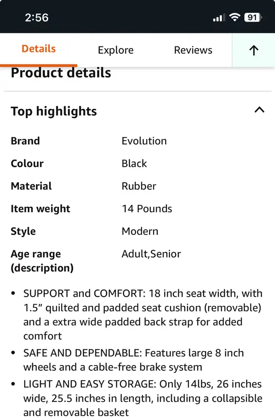Image resolution: width=275 pixels, height=419 pixels.
Task: Tap the Evolution brand value
Action: point(144,141)
